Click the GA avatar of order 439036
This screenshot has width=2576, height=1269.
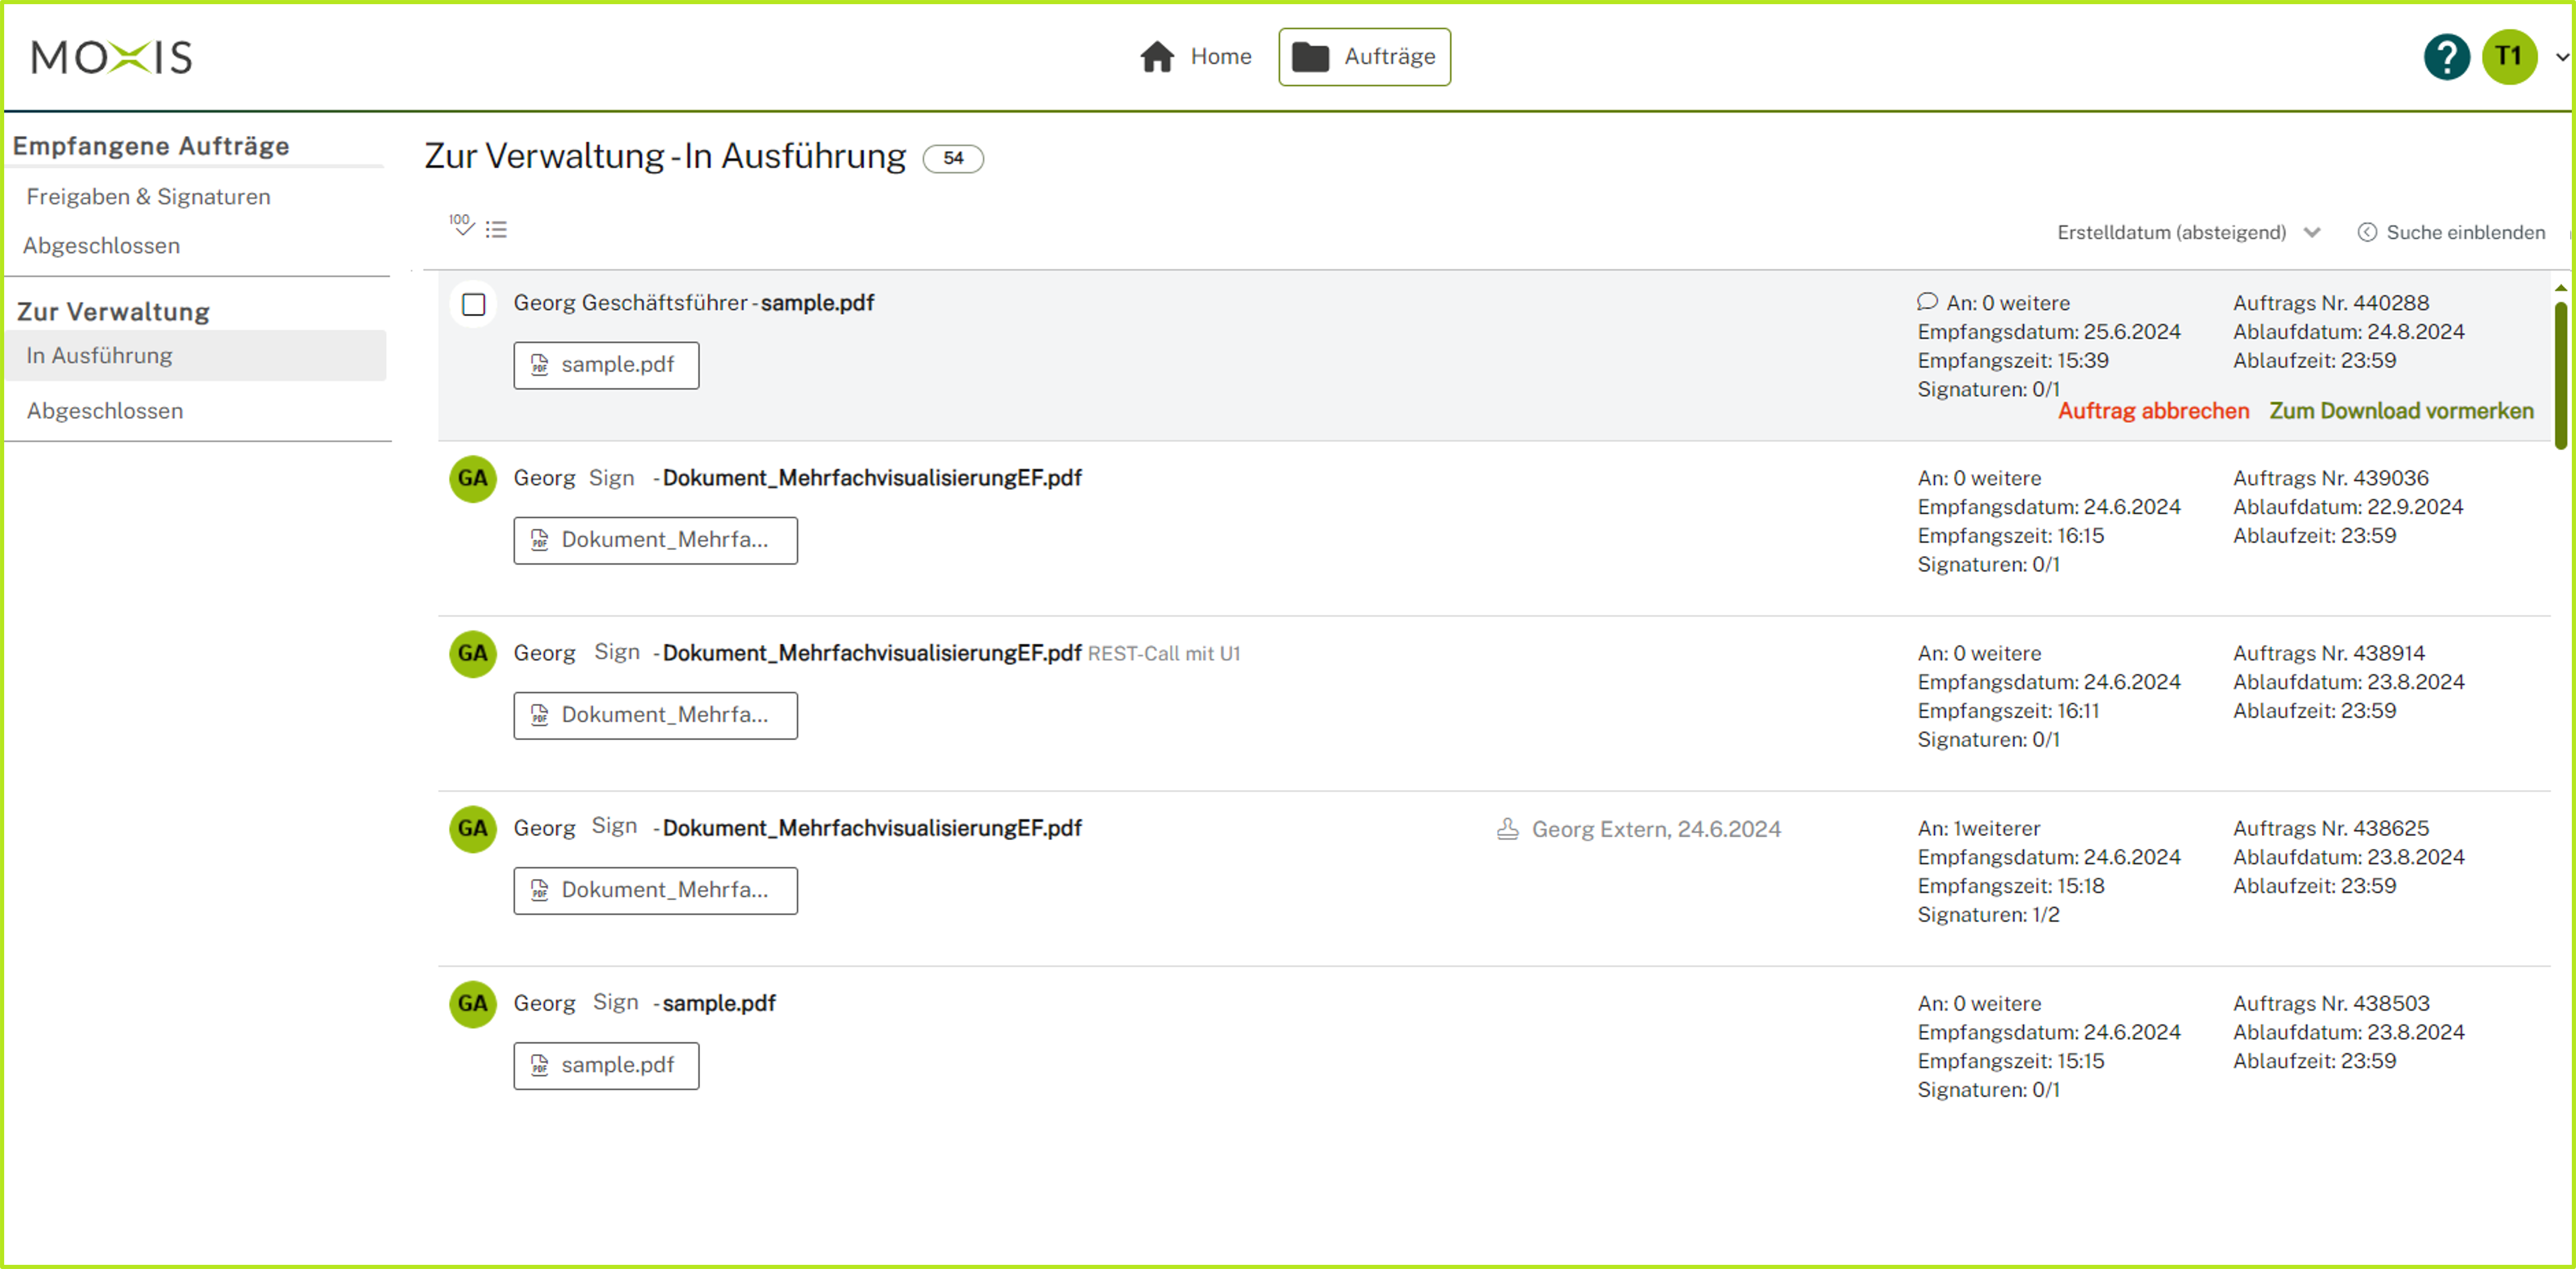pyautogui.click(x=472, y=479)
